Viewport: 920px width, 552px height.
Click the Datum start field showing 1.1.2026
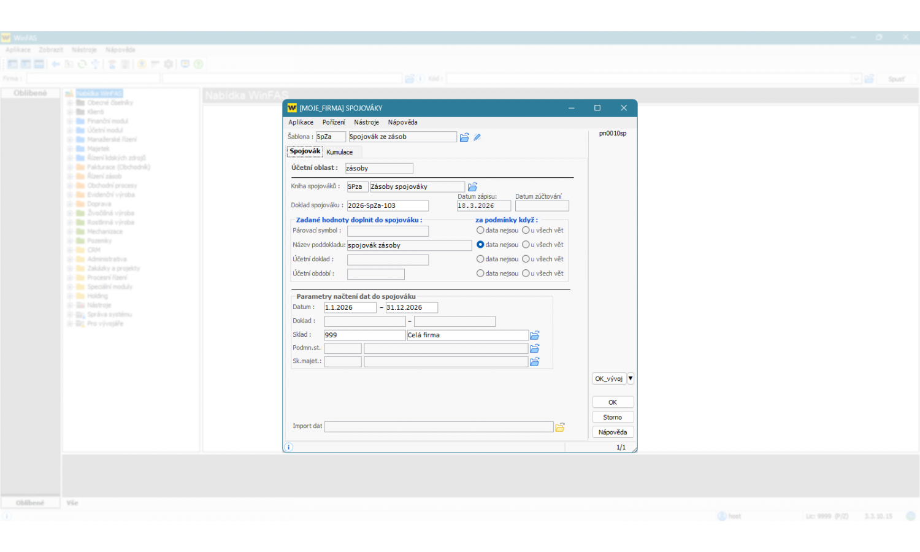[x=350, y=308]
